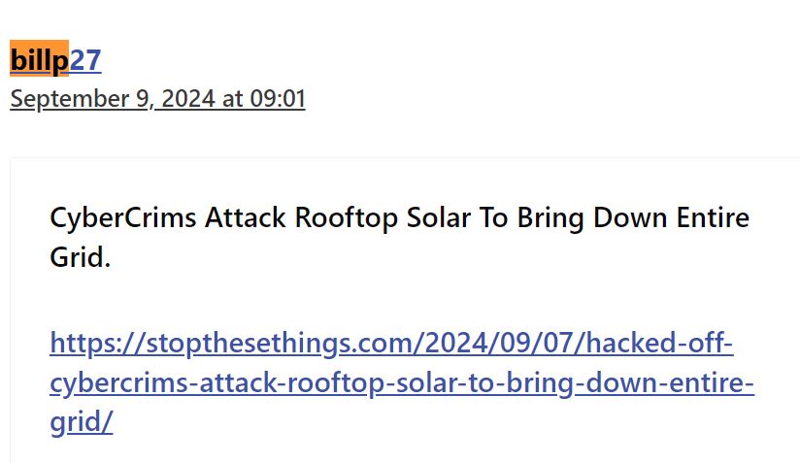Screen dimensions: 800x463
Task: Click the word "CyberCrims" in the comment
Action: 123,218
